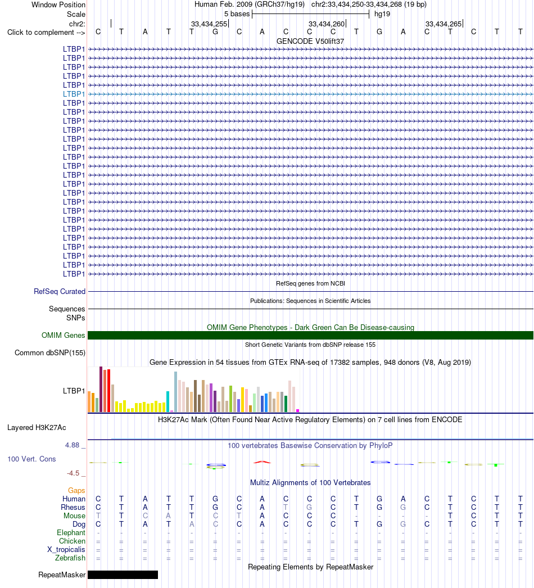This screenshot has width=534, height=588.
Task: Open RefSeq genes from NCBI title
Action: point(310,283)
